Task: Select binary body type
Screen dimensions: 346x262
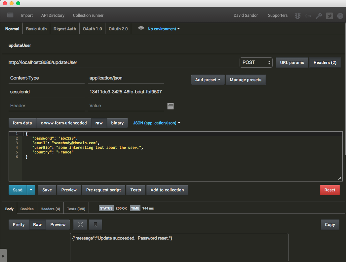Action: (117, 123)
